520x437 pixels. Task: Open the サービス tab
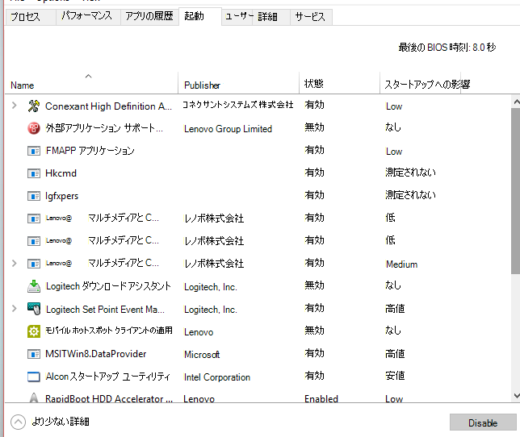(x=311, y=17)
